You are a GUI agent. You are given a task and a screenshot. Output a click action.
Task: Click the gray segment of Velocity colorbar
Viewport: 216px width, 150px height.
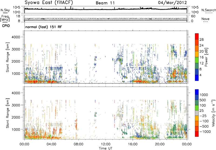coord(197,113)
